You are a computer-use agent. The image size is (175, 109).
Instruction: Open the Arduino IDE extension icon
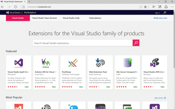(46, 63)
